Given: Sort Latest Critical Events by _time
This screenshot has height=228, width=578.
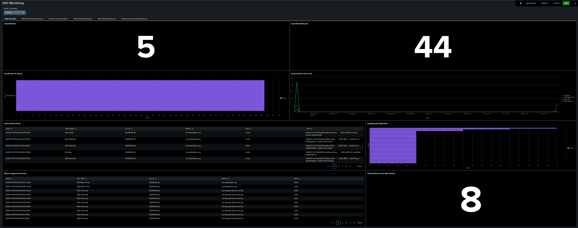Looking at the screenshot, I should click(9, 129).
